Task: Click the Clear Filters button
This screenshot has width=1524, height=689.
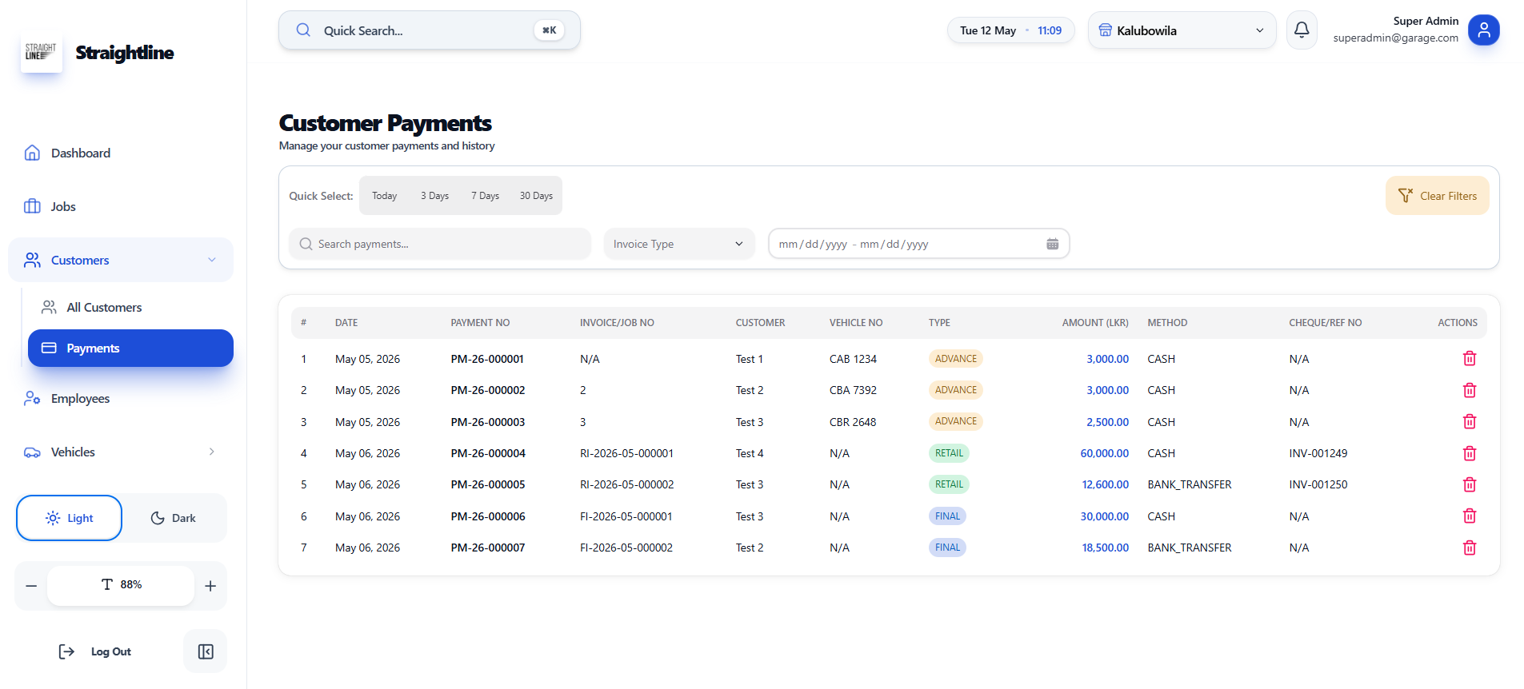Action: (1437, 196)
